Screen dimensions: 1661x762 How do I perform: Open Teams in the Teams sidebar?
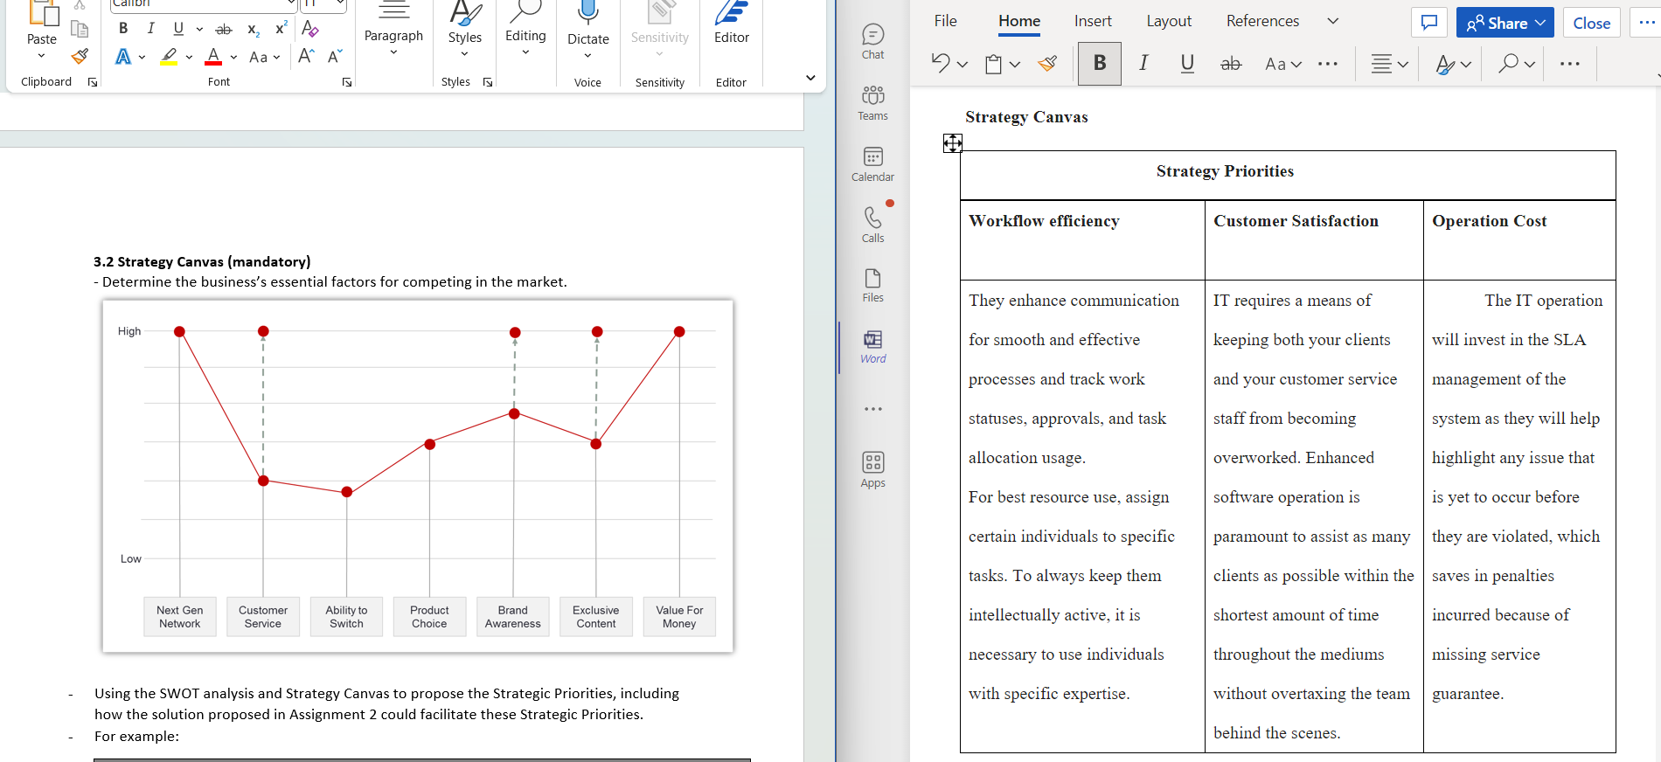coord(872,102)
